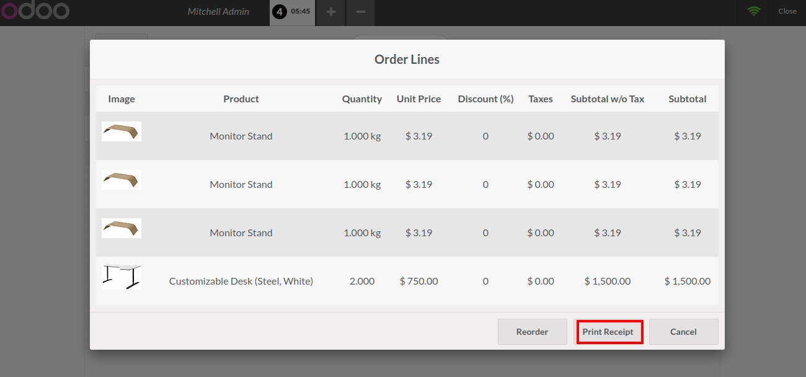Select the Customizable Desk (Steel, White) name
Screen dimensions: 806x377
pos(241,282)
